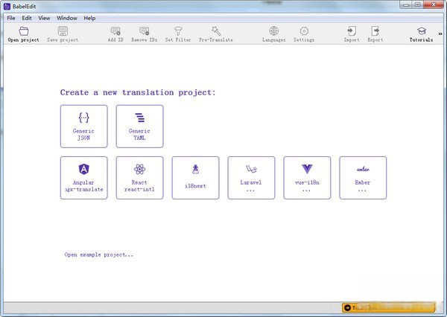Pick the vue-i18n project tile
447x317 pixels.
[307, 178]
